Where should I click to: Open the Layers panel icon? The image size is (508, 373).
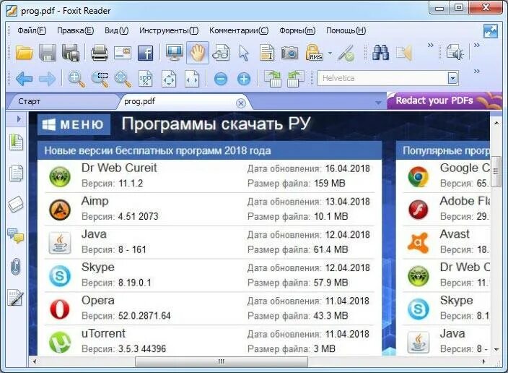click(x=16, y=204)
